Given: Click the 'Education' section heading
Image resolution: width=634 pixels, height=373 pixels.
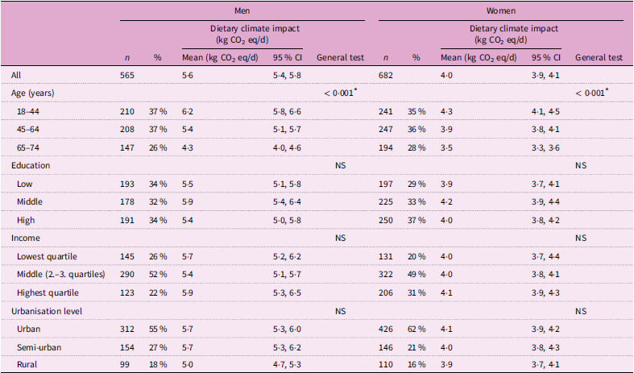Looking at the screenshot, I should (x=30, y=165).
